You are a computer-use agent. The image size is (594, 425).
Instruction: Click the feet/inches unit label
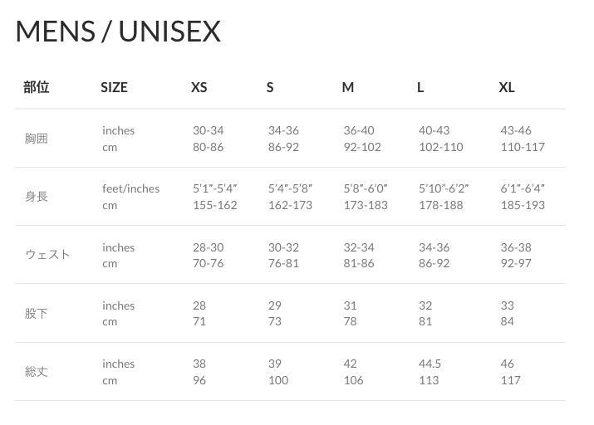tap(130, 188)
